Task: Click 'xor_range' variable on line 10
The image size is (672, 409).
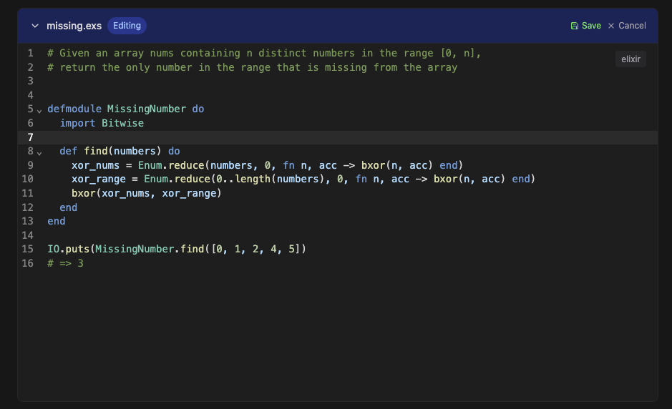Action: point(99,179)
